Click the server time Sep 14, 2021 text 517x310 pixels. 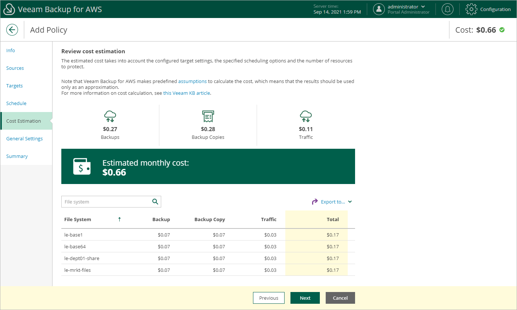(337, 12)
